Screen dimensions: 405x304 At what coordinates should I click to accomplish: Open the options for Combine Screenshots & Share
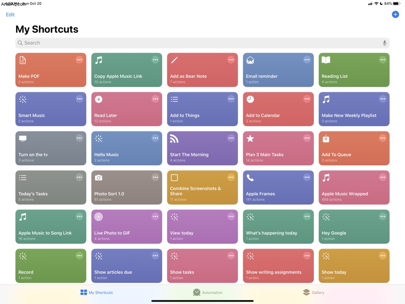(x=231, y=177)
